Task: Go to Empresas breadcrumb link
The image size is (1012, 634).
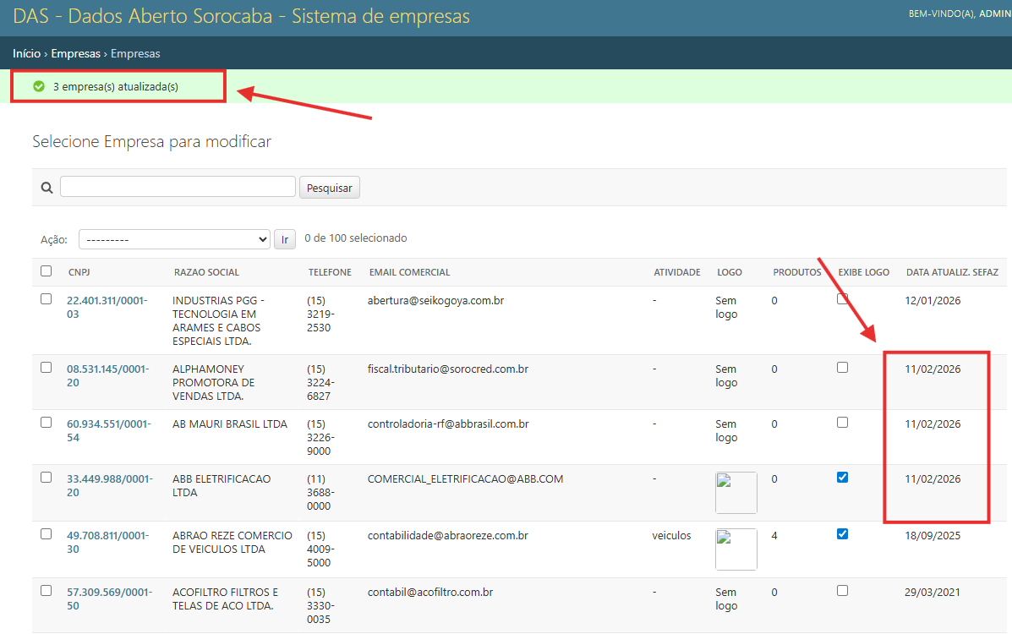Action: point(75,53)
